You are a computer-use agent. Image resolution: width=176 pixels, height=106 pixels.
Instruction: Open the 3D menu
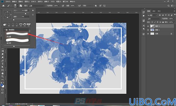[x=53, y=1]
